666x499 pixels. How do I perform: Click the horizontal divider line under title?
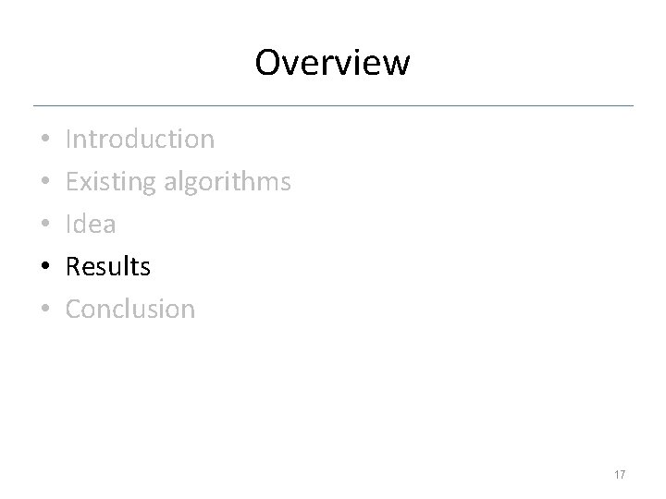click(333, 105)
